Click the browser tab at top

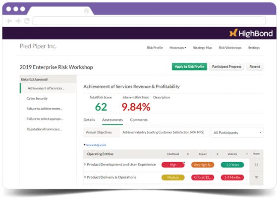(60, 11)
